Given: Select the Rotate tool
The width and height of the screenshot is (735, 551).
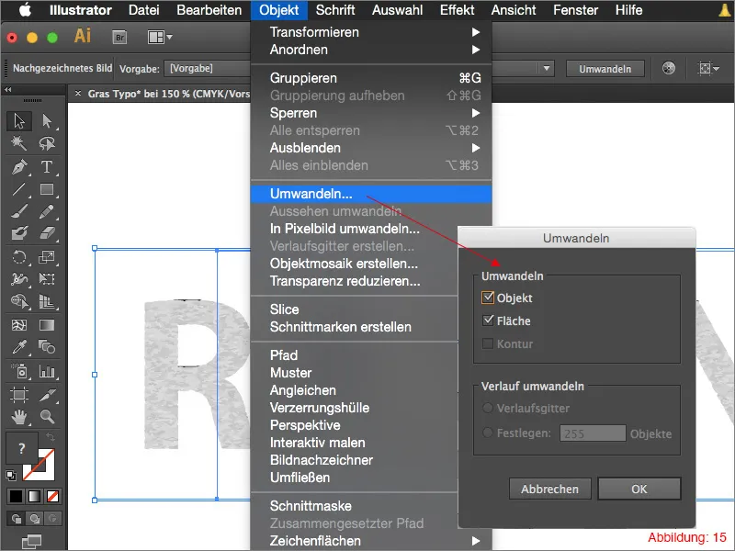Looking at the screenshot, I should point(19,257).
